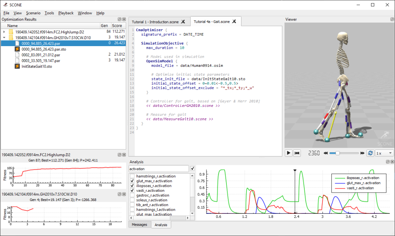Click the rewind double-arrow beside the slider
395x236 pixels.
tap(326, 153)
